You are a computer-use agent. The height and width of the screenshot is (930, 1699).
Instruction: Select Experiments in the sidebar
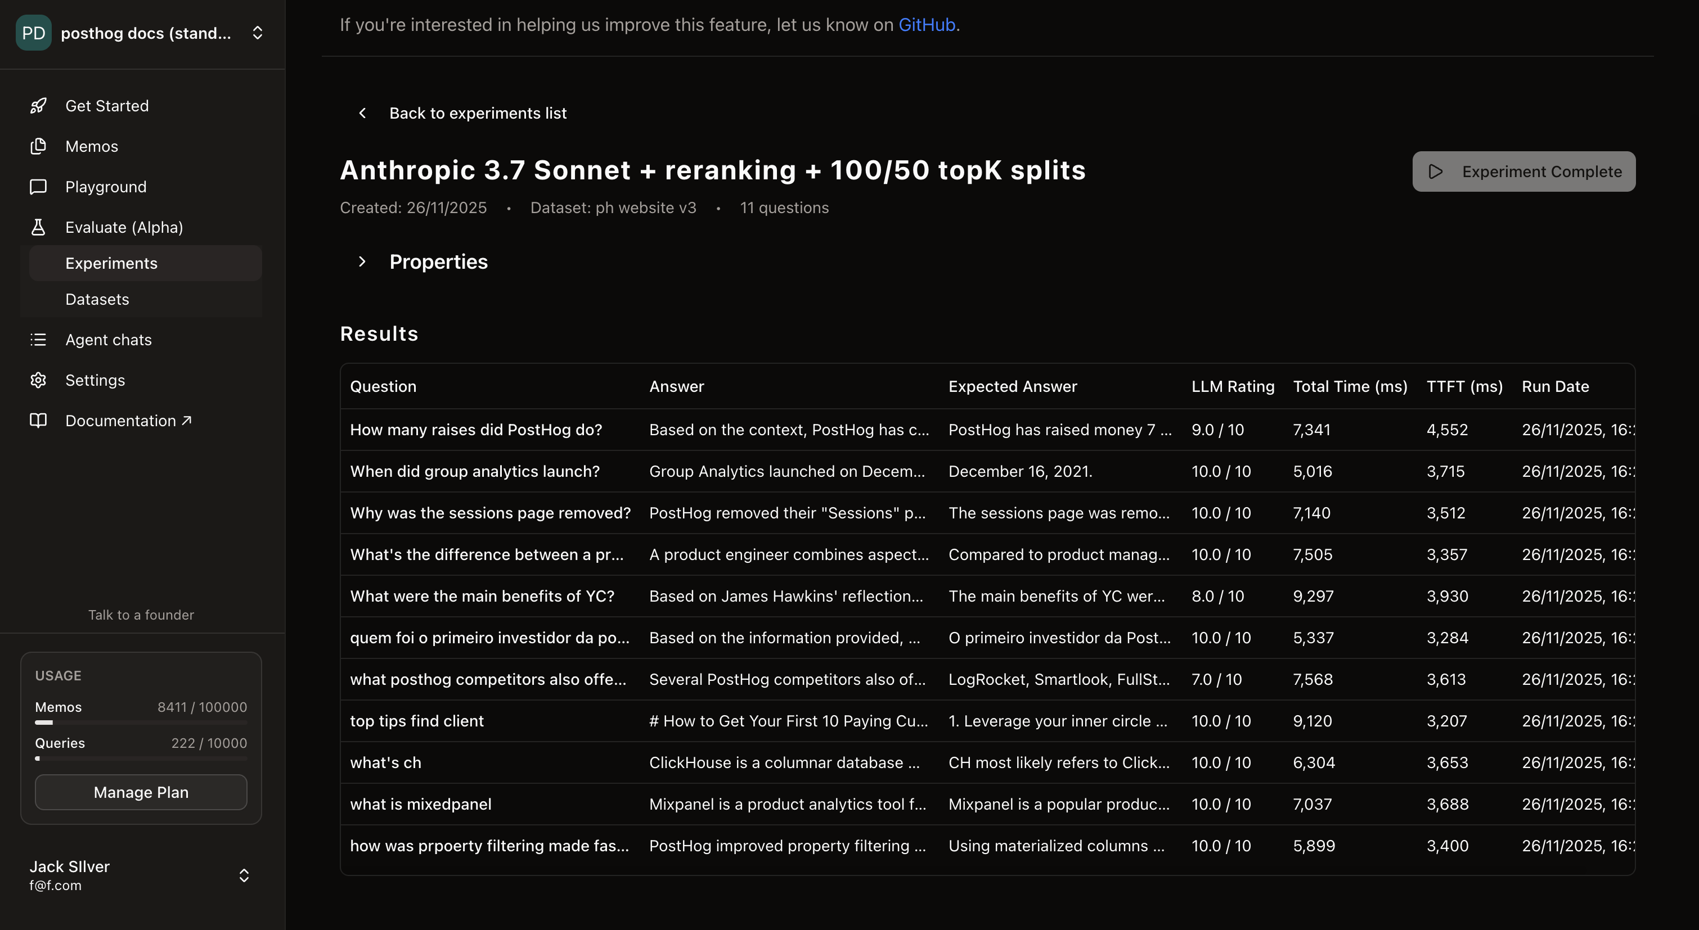pyautogui.click(x=111, y=263)
